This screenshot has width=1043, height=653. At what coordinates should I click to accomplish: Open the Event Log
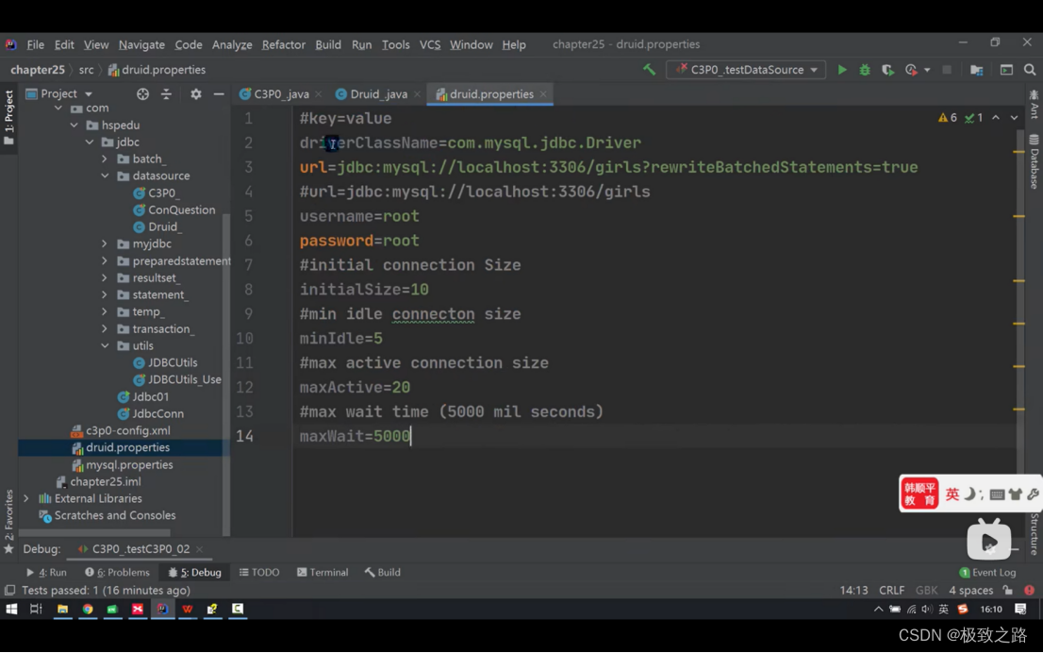point(987,573)
